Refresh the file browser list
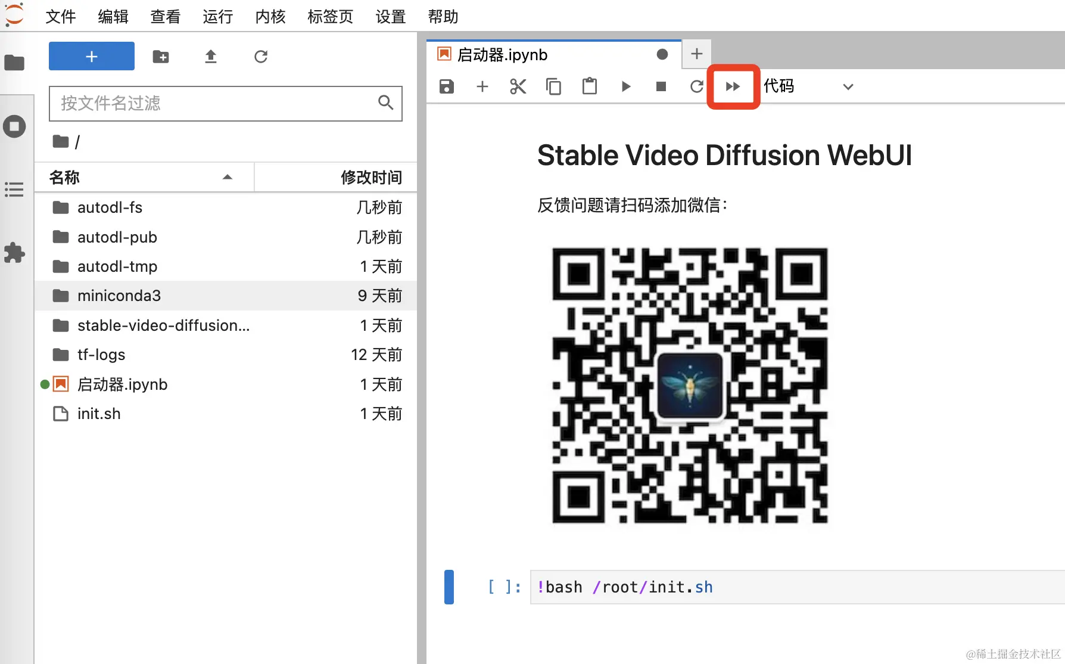The width and height of the screenshot is (1065, 664). pyautogui.click(x=261, y=57)
